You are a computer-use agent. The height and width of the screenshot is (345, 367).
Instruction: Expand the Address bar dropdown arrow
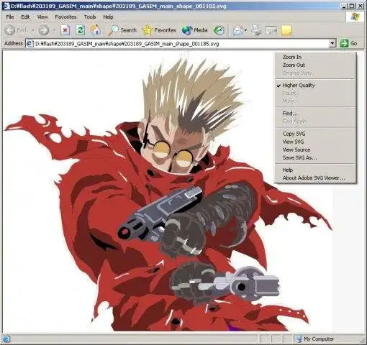(x=332, y=43)
